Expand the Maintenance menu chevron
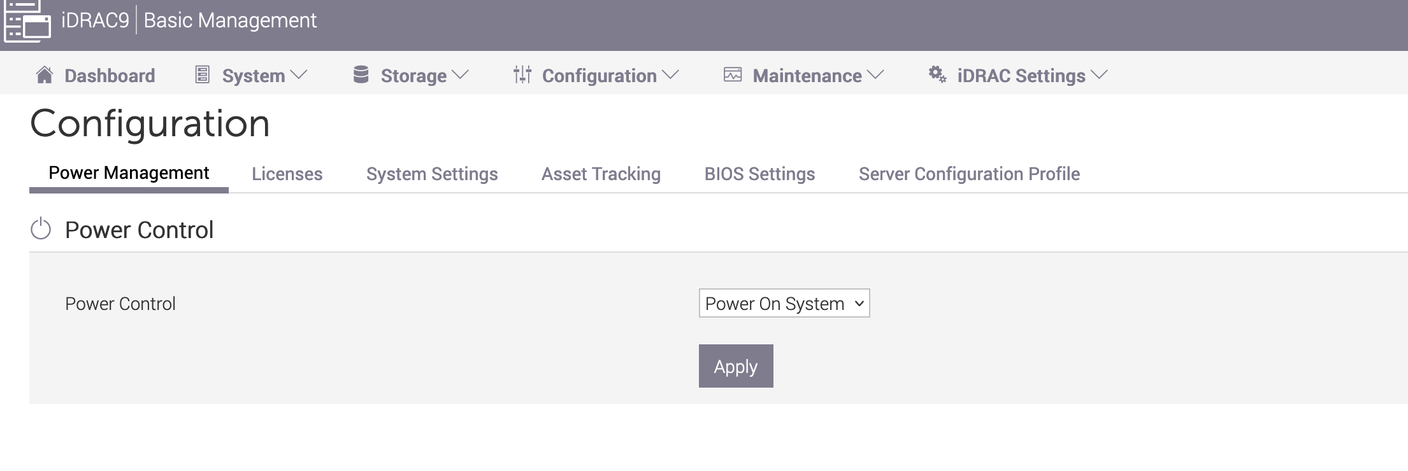The image size is (1408, 471). pyautogui.click(x=876, y=75)
